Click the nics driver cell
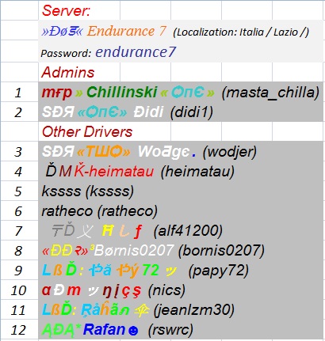Image resolution: width=325 pixels, height=341 pixels. (x=181, y=290)
